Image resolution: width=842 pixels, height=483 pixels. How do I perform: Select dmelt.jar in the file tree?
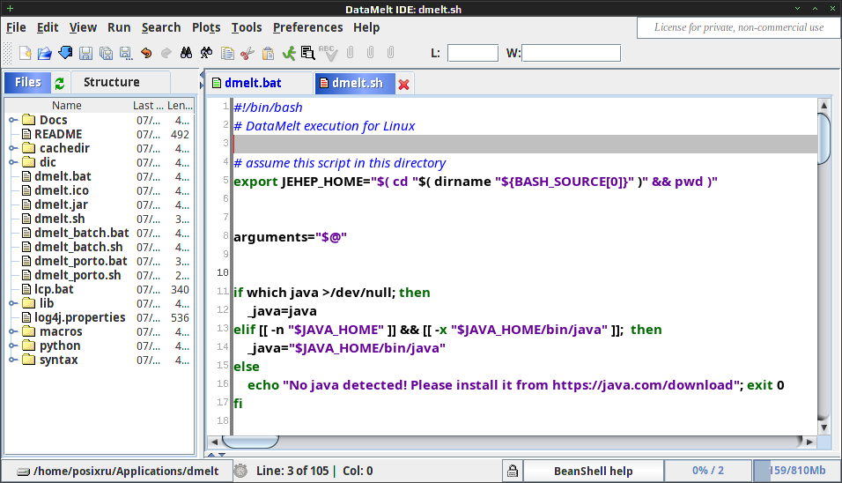point(61,204)
